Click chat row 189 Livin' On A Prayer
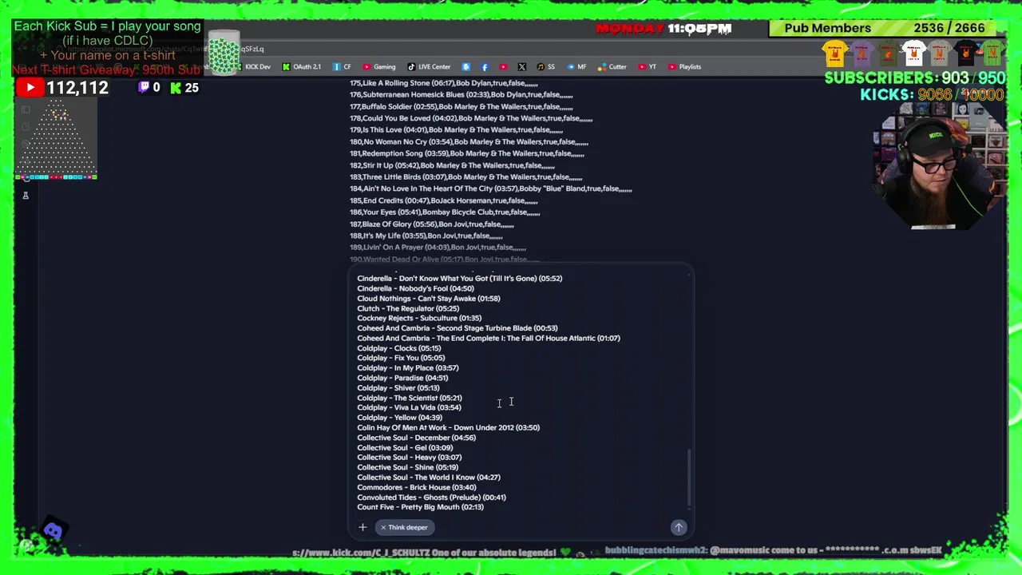The height and width of the screenshot is (575, 1022). pos(438,248)
